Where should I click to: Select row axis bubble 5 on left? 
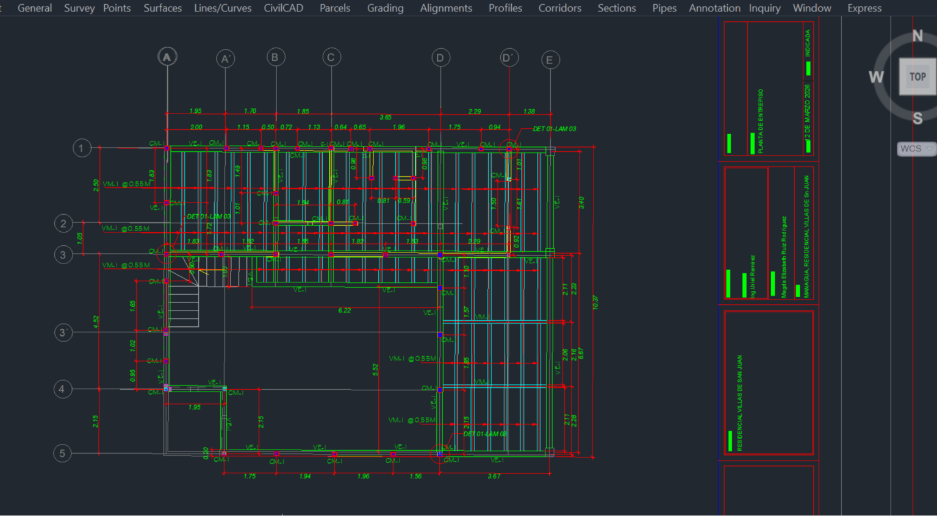click(62, 453)
